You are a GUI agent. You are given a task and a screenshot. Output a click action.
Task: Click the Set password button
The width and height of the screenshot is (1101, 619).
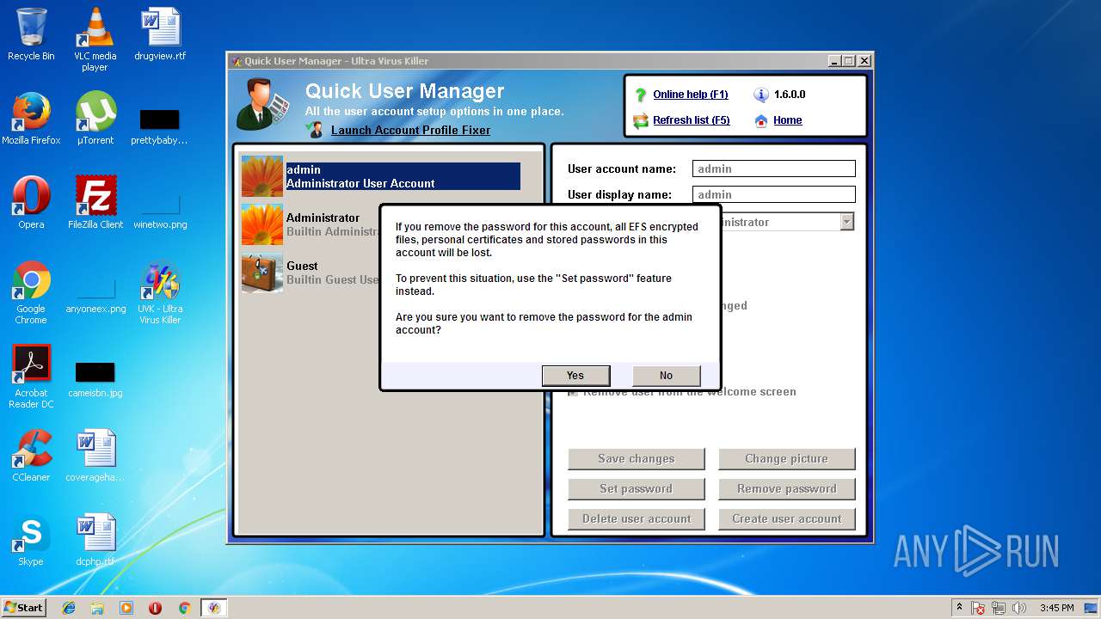[x=637, y=489]
